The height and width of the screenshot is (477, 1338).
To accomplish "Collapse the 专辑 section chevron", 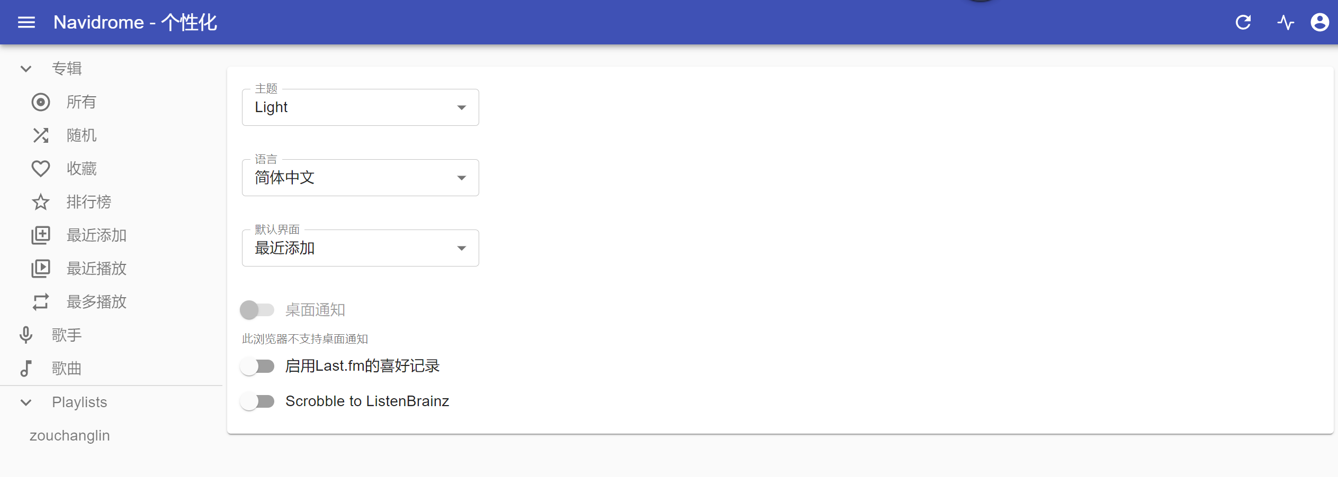I will (26, 69).
